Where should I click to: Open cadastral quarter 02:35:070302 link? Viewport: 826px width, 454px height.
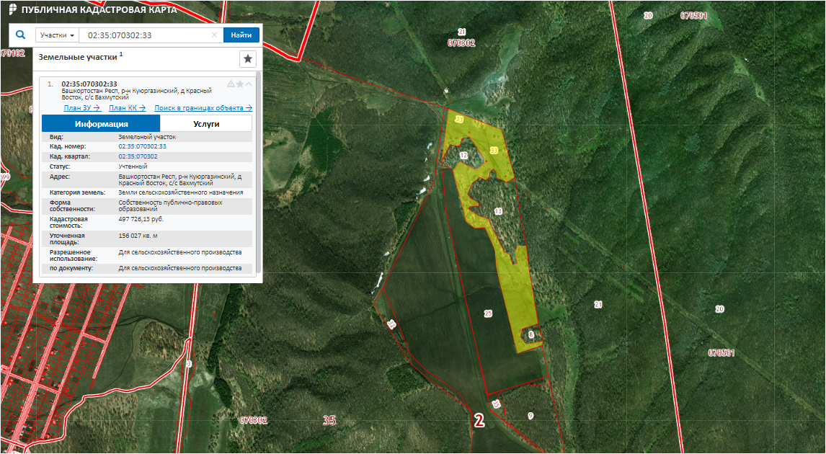tap(138, 156)
